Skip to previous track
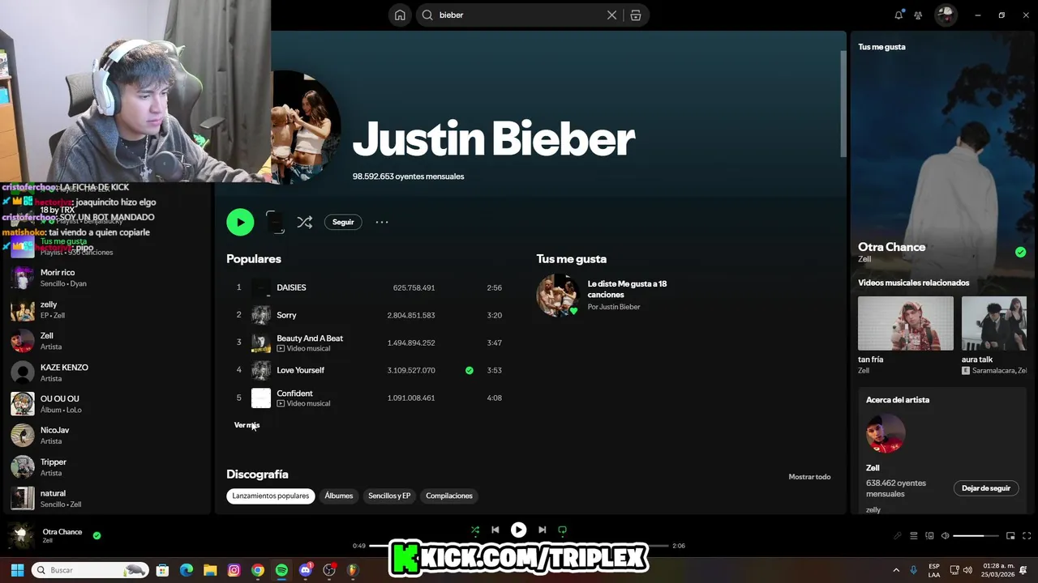The height and width of the screenshot is (583, 1038). (495, 530)
